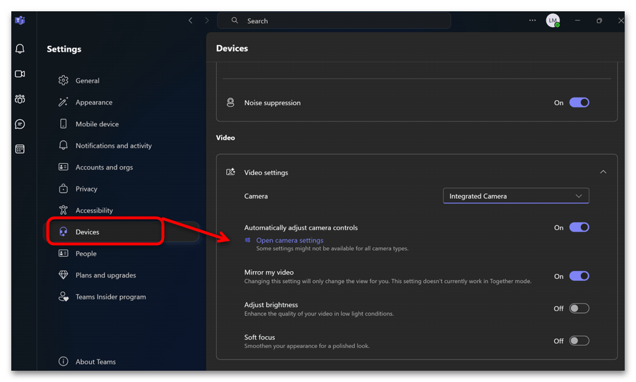636x382 pixels.
Task: Click the search magnifier icon
Action: point(235,20)
